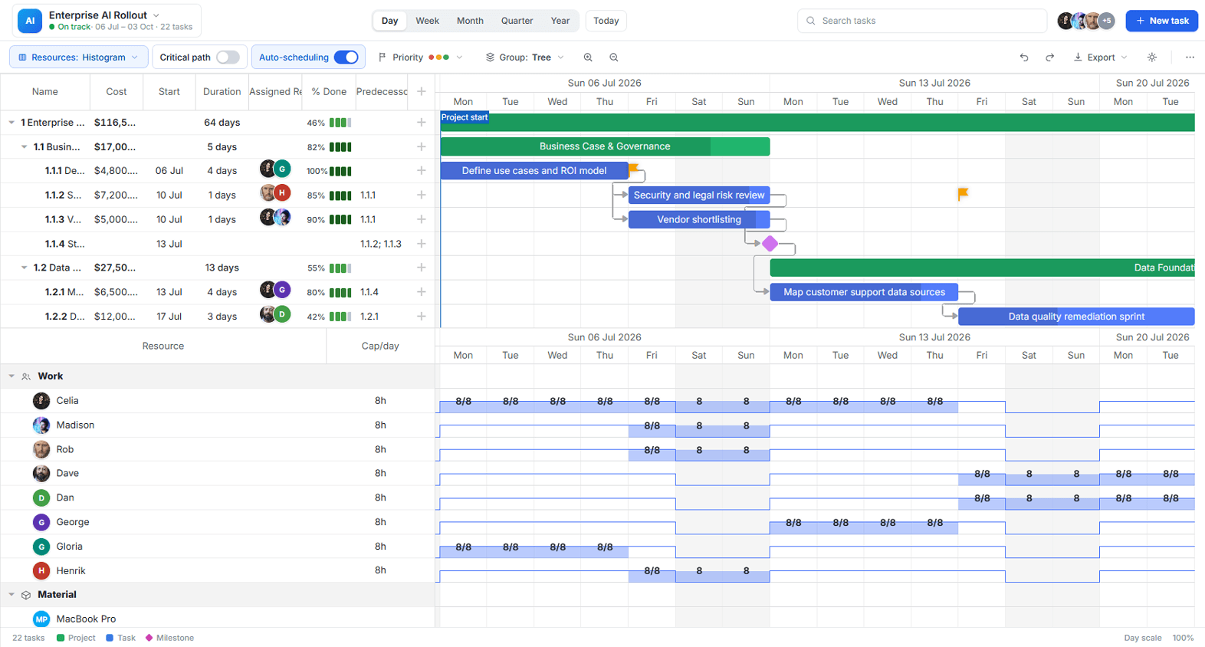Create a New task

(x=1161, y=21)
